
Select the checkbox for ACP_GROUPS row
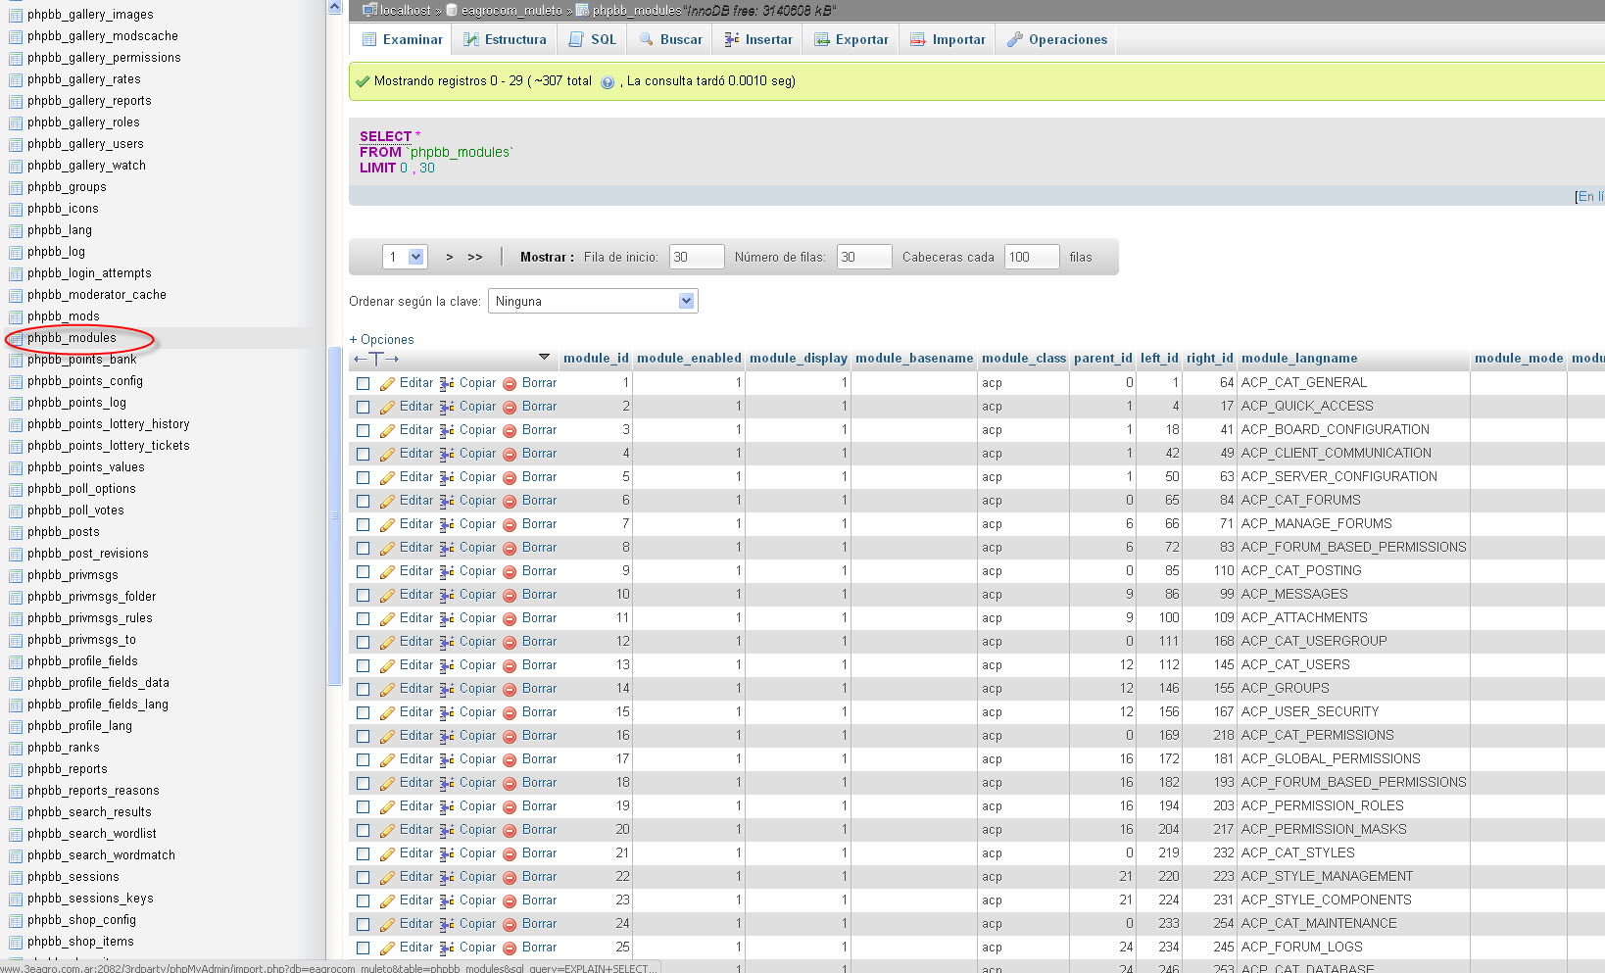(364, 690)
